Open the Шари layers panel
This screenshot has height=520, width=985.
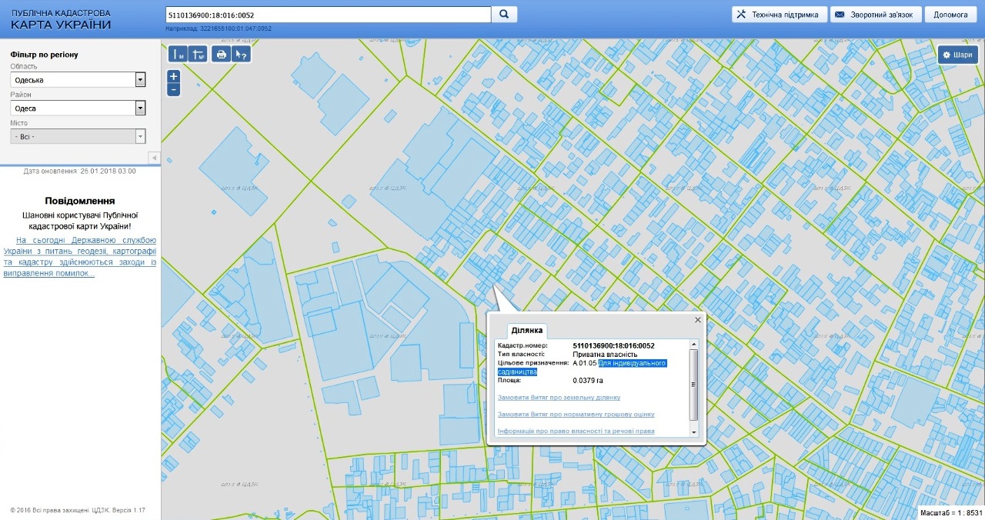(x=957, y=55)
